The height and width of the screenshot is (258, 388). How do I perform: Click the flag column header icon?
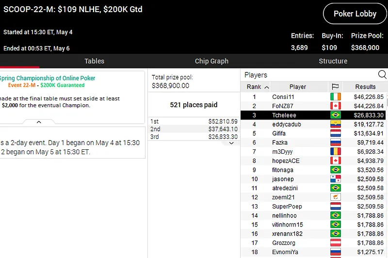coord(335,87)
